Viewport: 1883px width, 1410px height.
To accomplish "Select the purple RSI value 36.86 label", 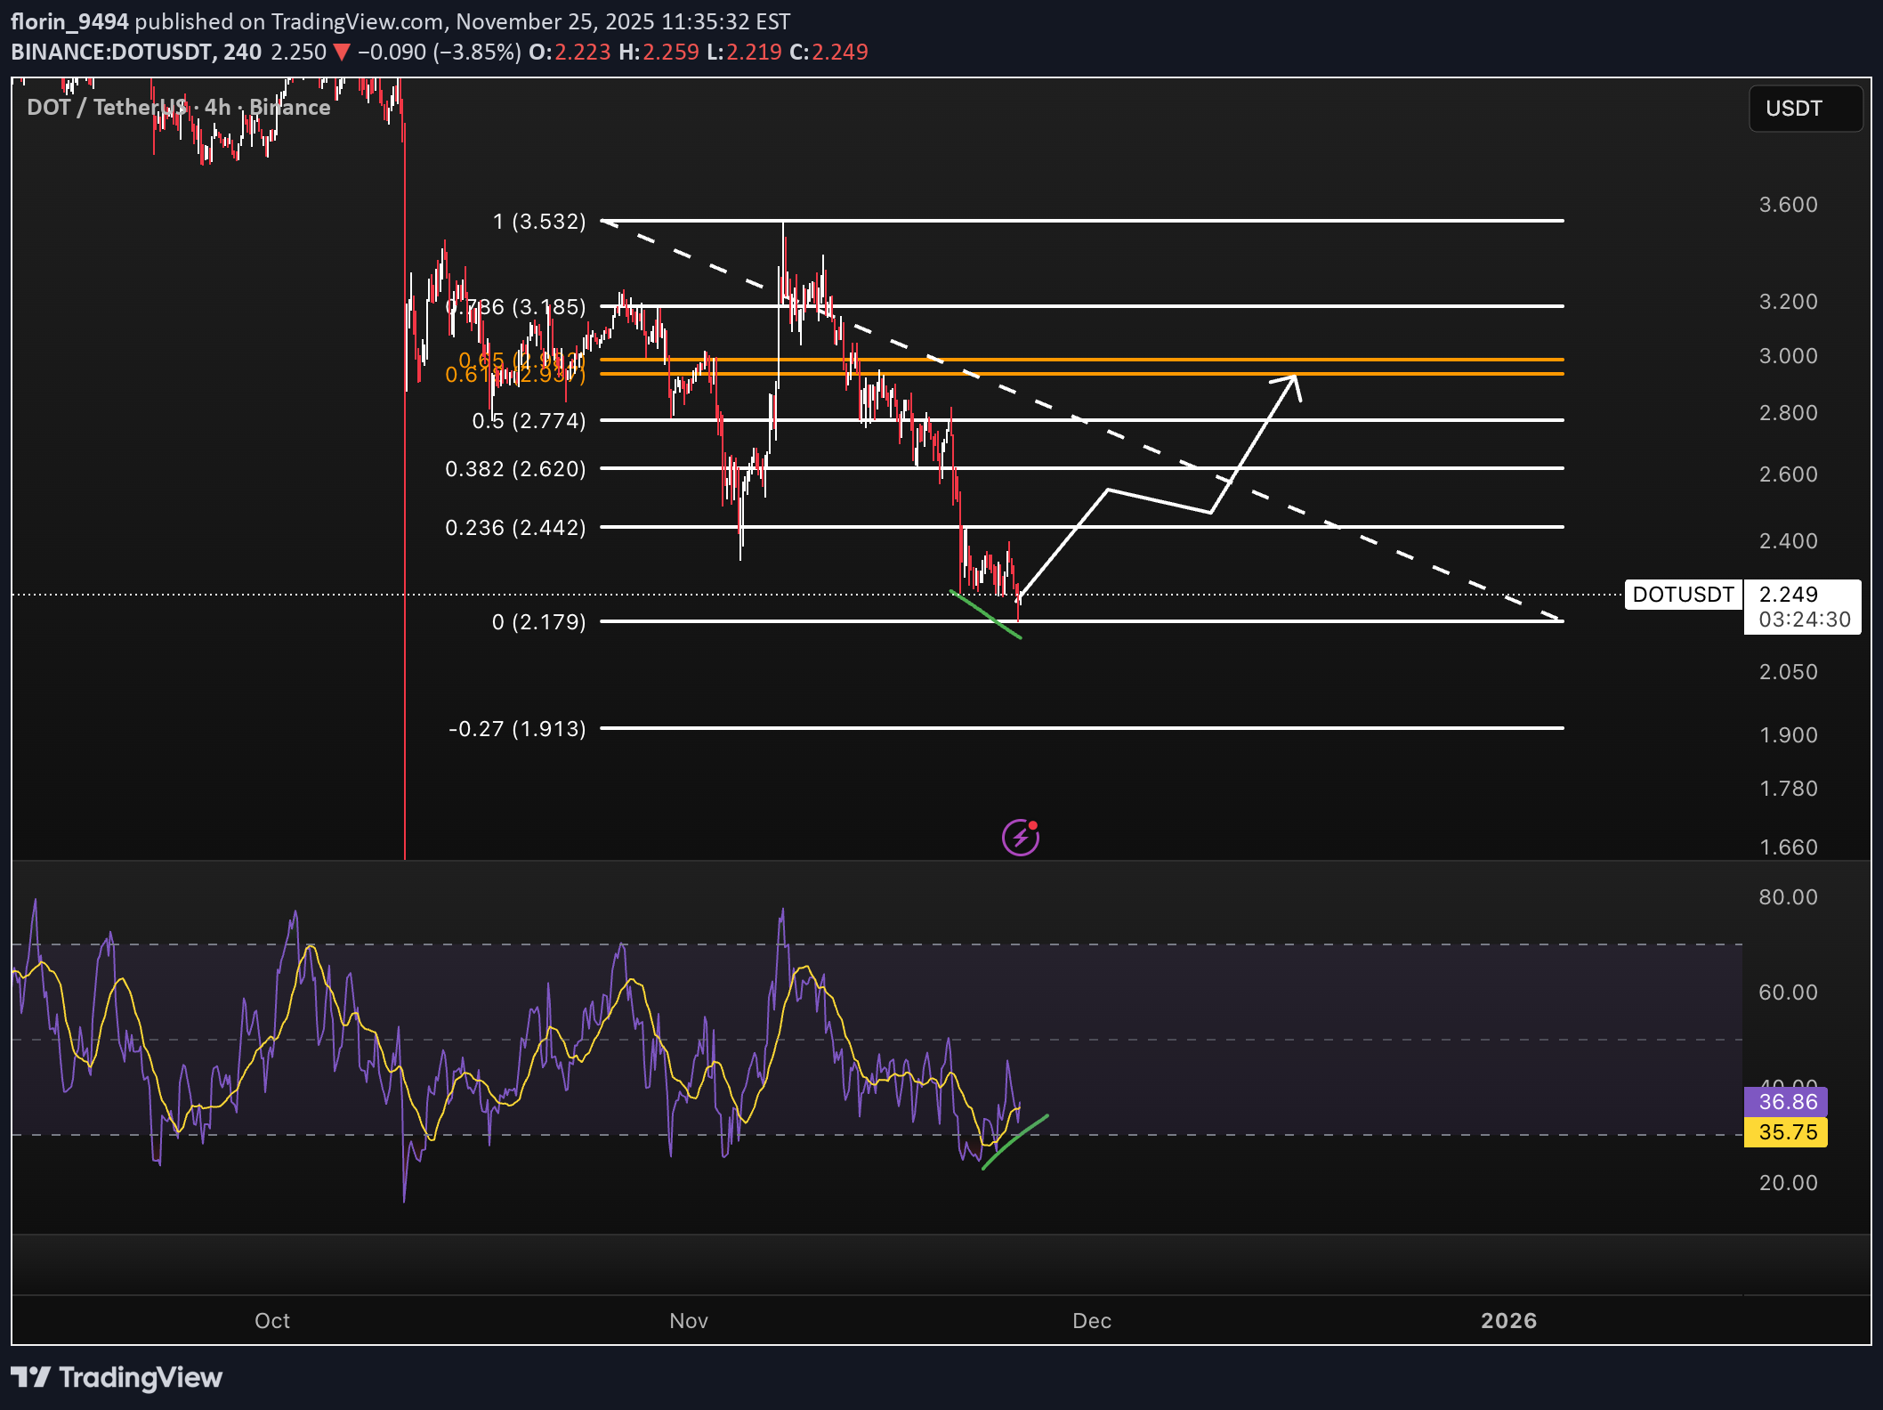I will (1787, 1102).
